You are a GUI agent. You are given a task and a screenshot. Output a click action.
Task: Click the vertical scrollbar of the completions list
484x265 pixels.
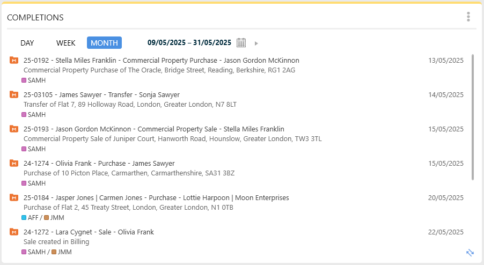[473, 117]
